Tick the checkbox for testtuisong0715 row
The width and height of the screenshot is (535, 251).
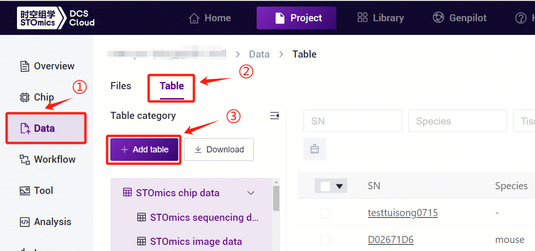click(x=325, y=213)
